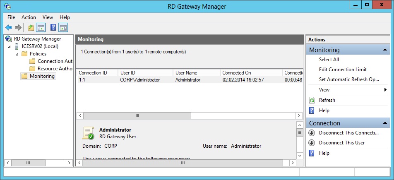This screenshot has width=394, height=180.
Task: Click the tree pane right scroll arrow
Action: (70, 163)
